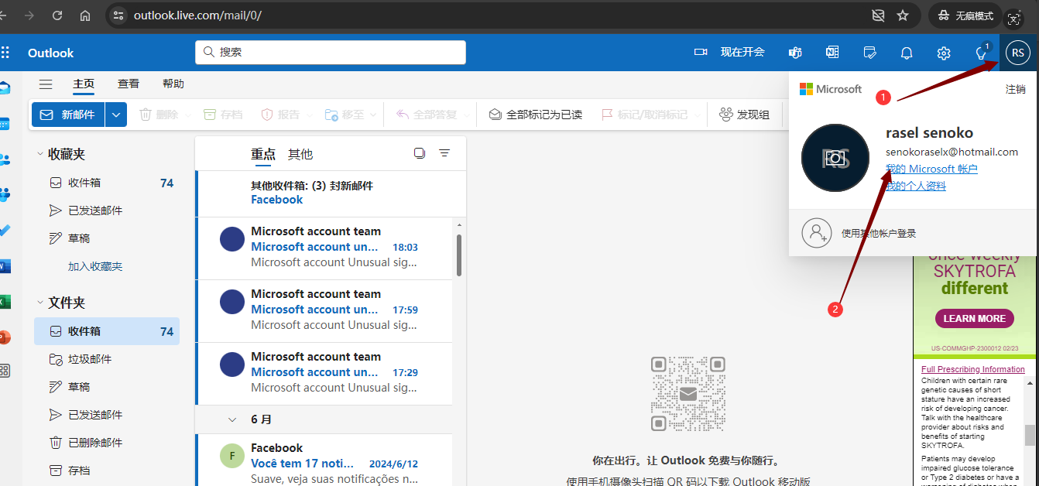Collapse the 收藏夹 favorites section
This screenshot has height=486, width=1039.
click(x=40, y=154)
